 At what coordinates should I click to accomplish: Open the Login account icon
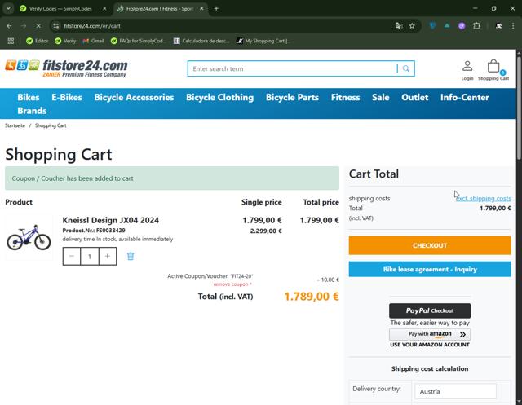tap(467, 70)
